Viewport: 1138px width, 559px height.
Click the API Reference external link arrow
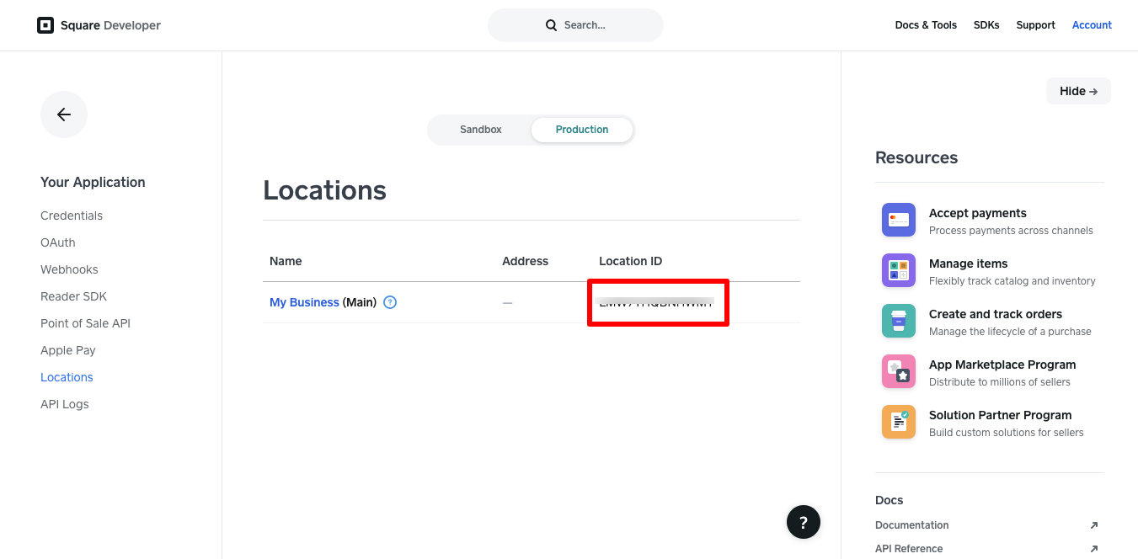tap(1093, 549)
